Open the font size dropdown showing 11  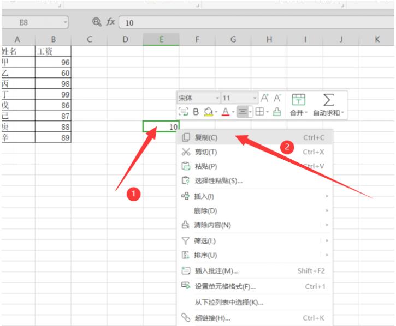(239, 98)
